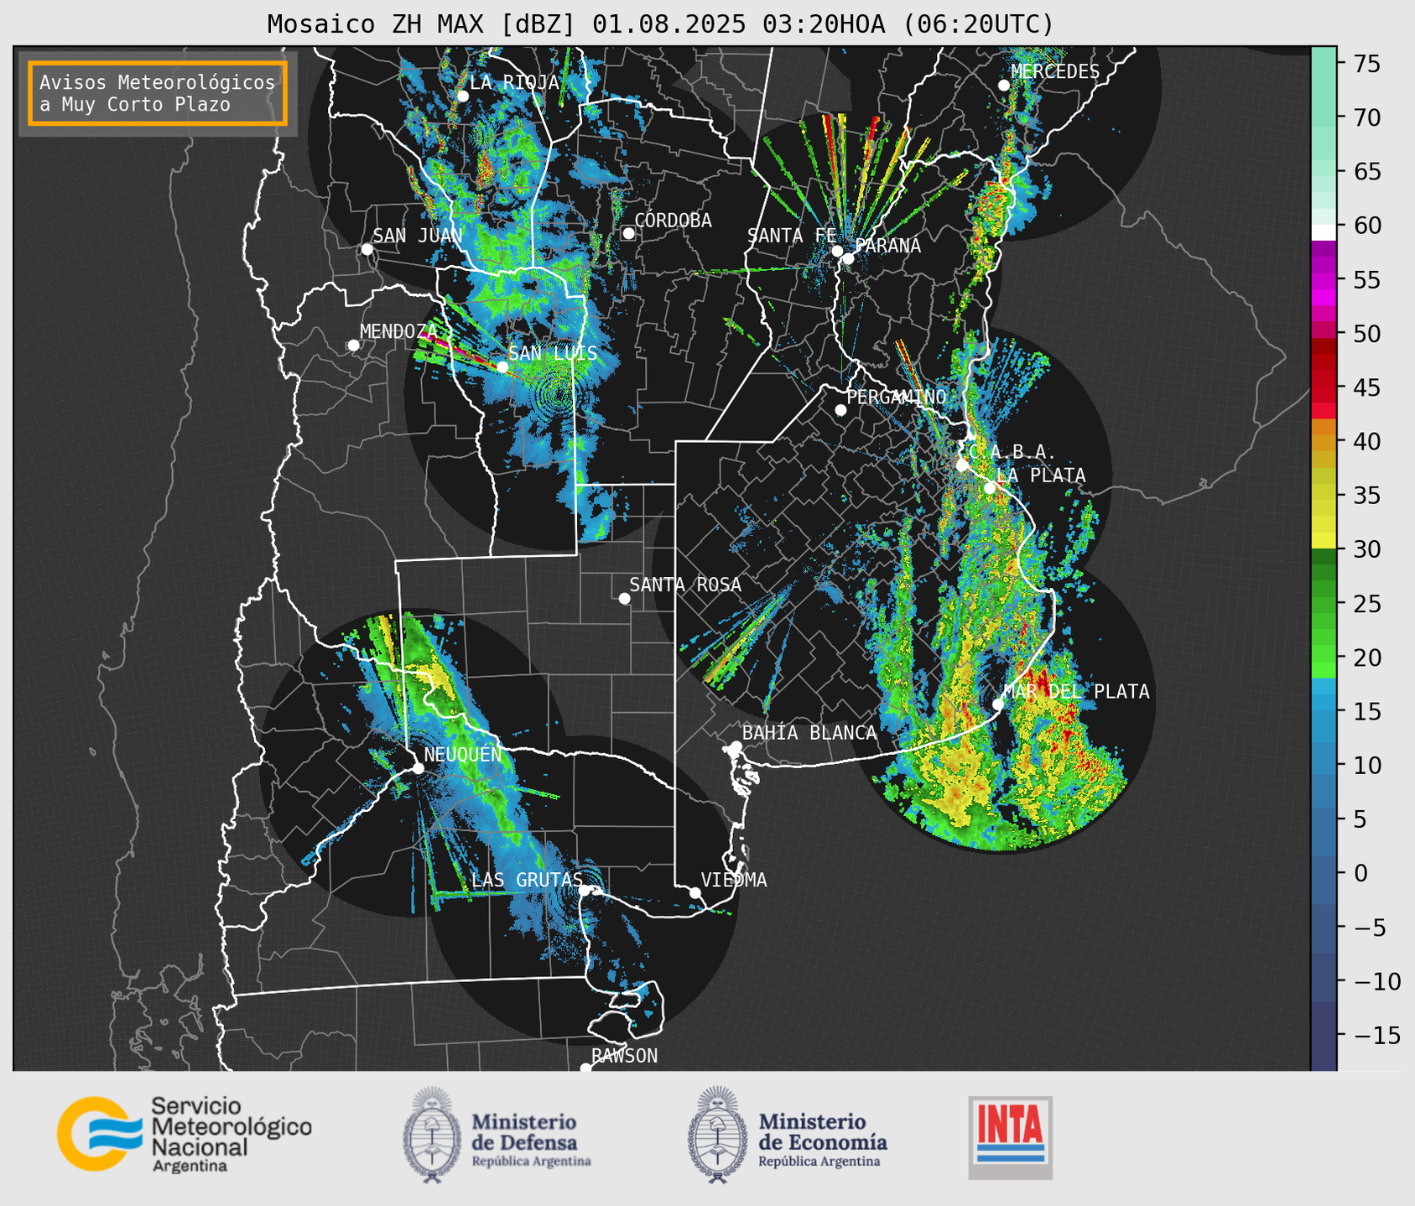Select the NEUQUÉN city marker
The image size is (1415, 1206).
click(418, 768)
